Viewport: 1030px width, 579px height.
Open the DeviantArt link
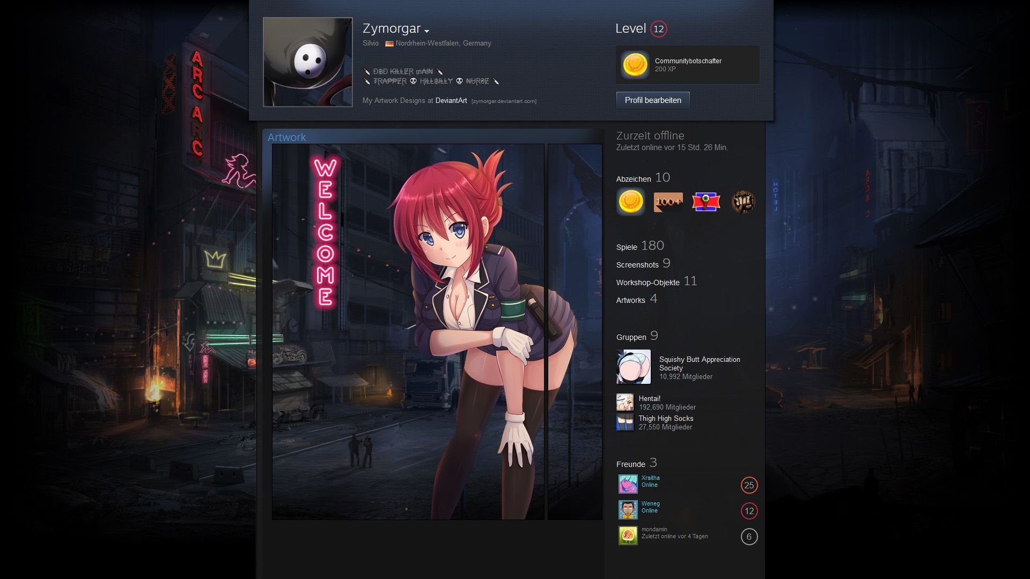click(451, 101)
